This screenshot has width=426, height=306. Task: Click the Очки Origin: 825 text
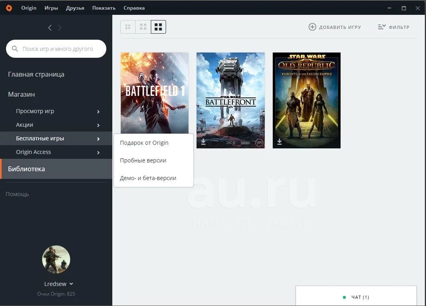[x=56, y=294]
